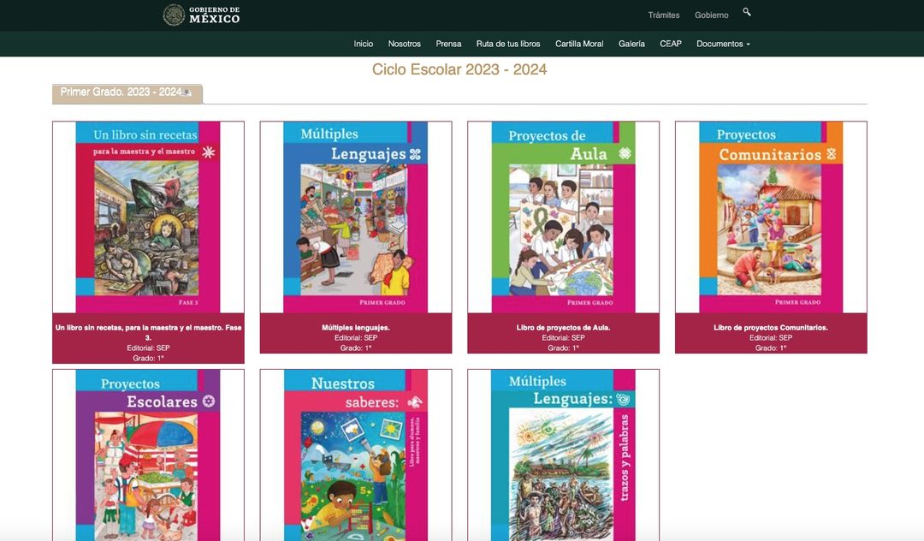Screen dimensions: 924x541
Task: Click the emblem beside saberes: title
Action: coord(415,402)
